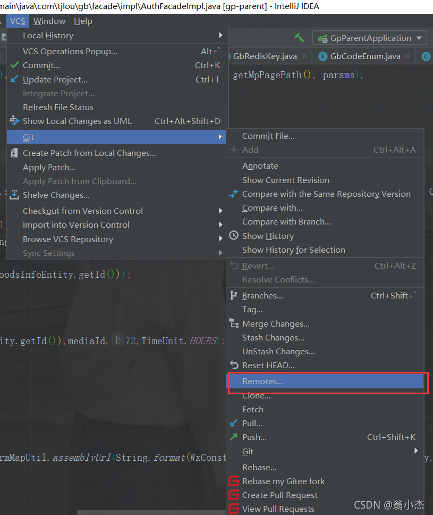The image size is (433, 515).
Task: Close the GbRedisKey.java tab
Action: click(x=304, y=56)
